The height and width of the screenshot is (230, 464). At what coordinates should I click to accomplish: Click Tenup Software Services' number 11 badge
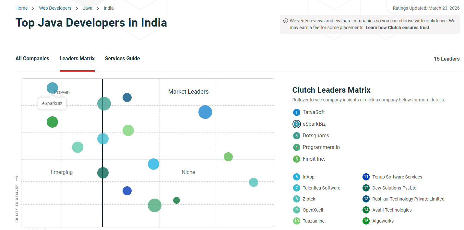point(366,177)
